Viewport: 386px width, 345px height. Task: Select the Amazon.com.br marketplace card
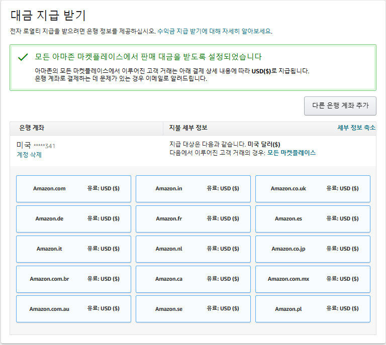(73, 279)
